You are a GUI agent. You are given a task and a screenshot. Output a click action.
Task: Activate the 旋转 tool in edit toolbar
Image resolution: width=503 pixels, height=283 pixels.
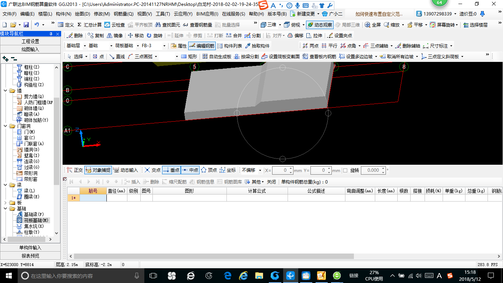(154, 36)
